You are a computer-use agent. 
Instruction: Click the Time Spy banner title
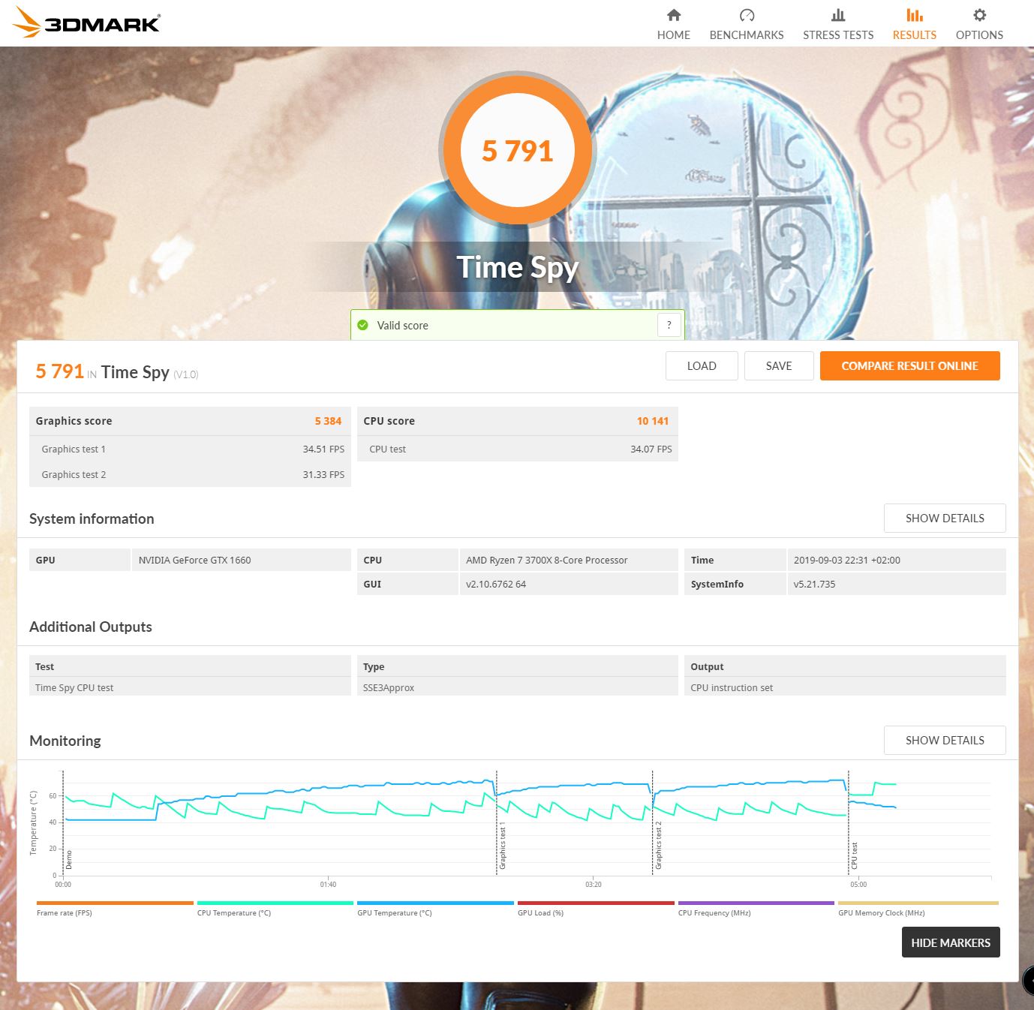pyautogui.click(x=517, y=267)
